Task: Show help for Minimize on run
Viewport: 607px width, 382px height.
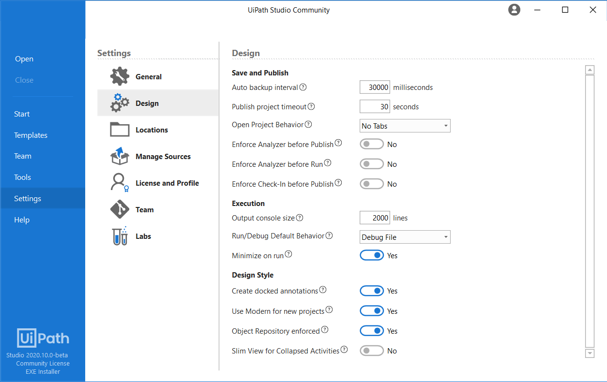Action: click(288, 254)
